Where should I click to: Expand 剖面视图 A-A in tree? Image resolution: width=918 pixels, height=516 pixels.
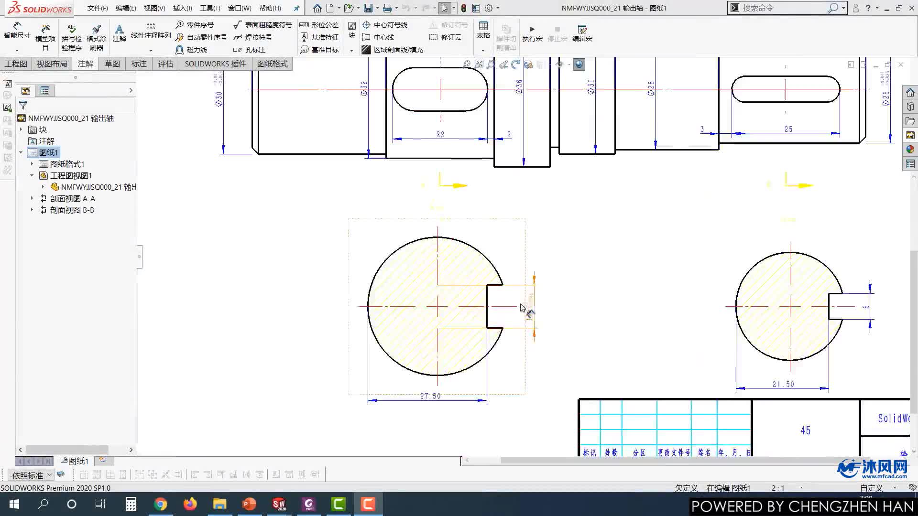click(x=32, y=198)
